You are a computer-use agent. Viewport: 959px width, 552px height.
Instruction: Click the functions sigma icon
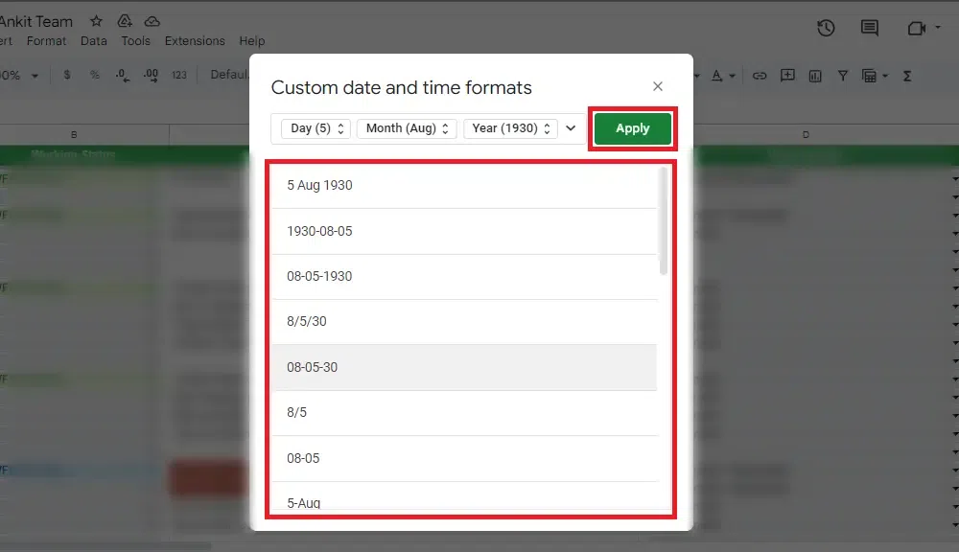click(907, 76)
